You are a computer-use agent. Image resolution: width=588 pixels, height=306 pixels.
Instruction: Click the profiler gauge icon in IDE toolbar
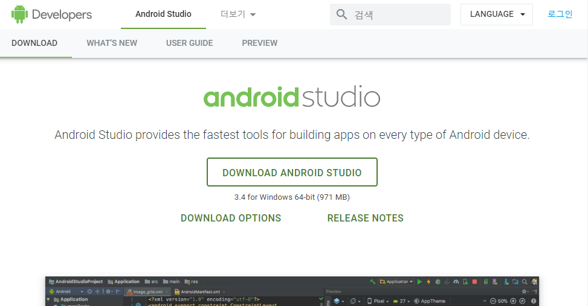[x=456, y=282]
